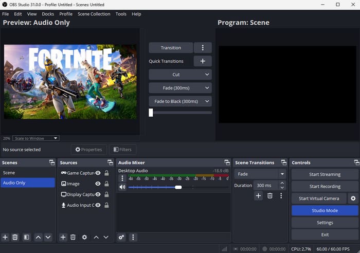360x253 pixels.
Task: Click the Transition button
Action: 171,47
